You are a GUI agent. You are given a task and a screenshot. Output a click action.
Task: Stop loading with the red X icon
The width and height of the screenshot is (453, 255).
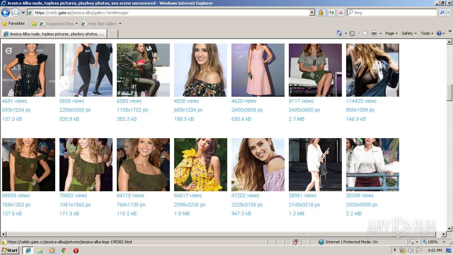tap(340, 13)
